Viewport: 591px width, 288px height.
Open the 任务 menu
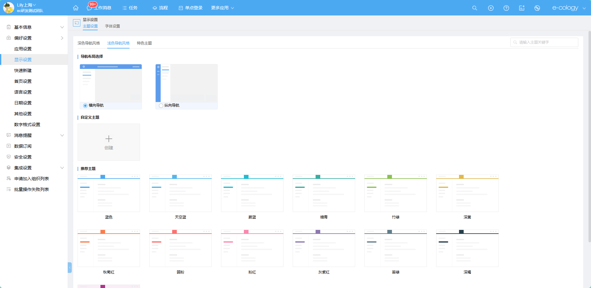[130, 8]
